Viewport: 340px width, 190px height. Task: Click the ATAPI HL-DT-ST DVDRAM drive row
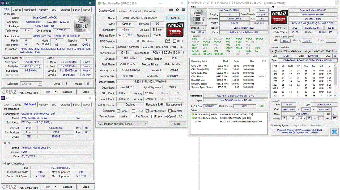pyautogui.click(x=229, y=121)
